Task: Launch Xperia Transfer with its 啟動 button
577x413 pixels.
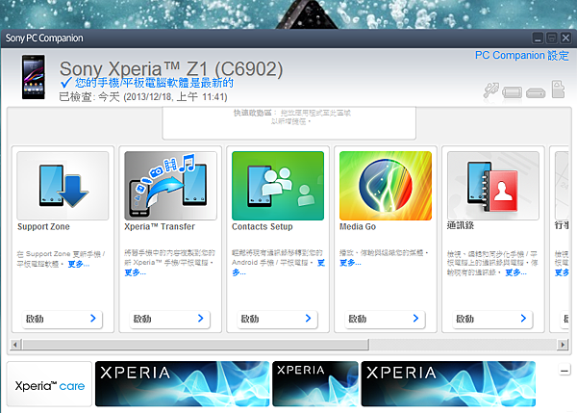Action: (x=171, y=319)
